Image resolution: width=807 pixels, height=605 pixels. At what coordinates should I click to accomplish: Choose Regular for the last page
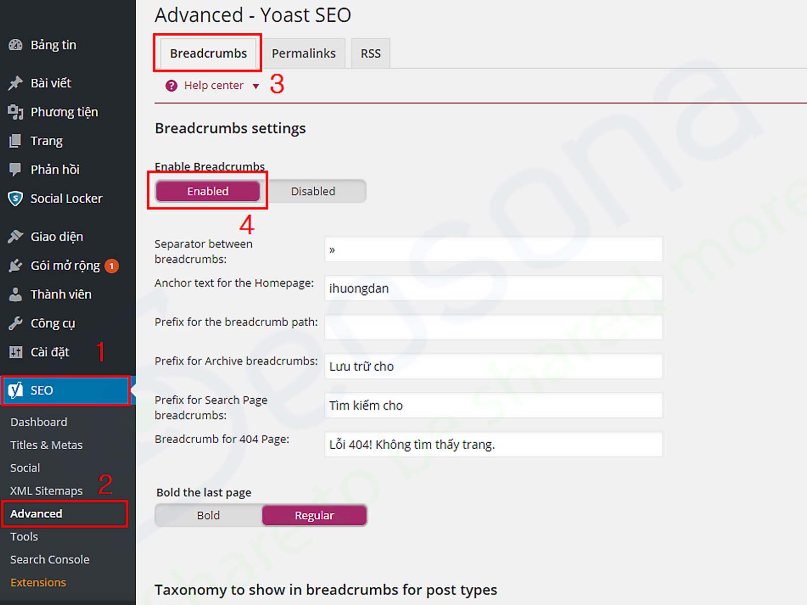pos(314,515)
